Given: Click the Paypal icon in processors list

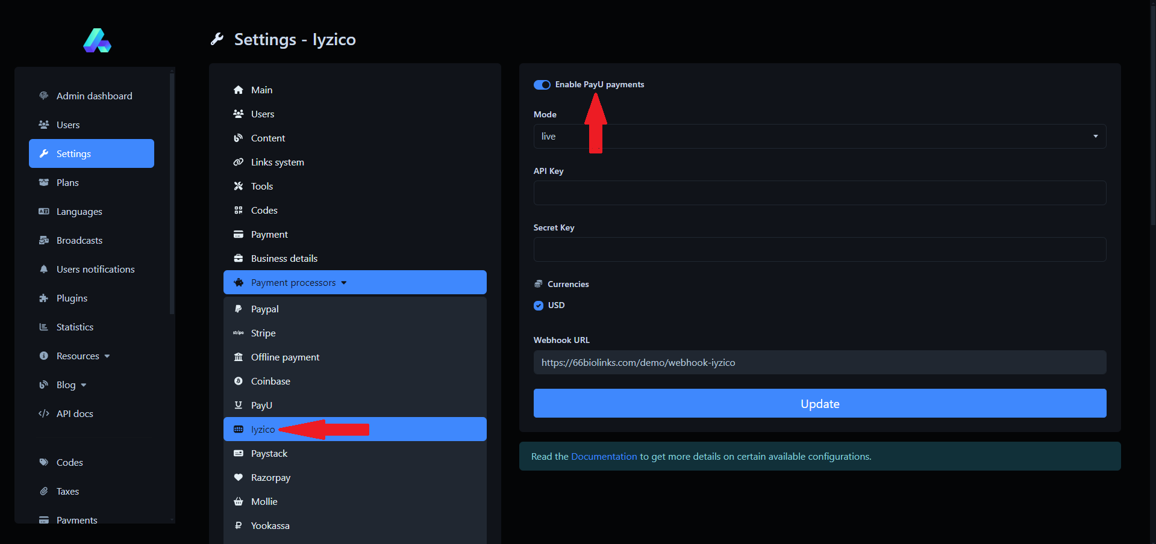Looking at the screenshot, I should 239,309.
